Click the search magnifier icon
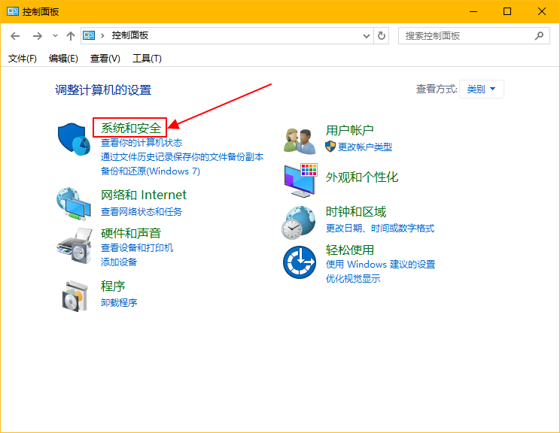The height and width of the screenshot is (433, 560). pyautogui.click(x=539, y=35)
